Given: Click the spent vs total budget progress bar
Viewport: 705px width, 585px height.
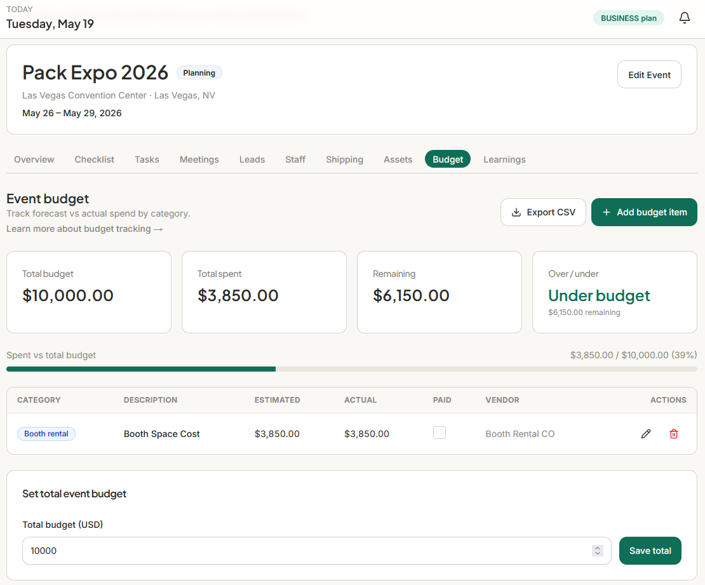Looking at the screenshot, I should click(x=352, y=369).
